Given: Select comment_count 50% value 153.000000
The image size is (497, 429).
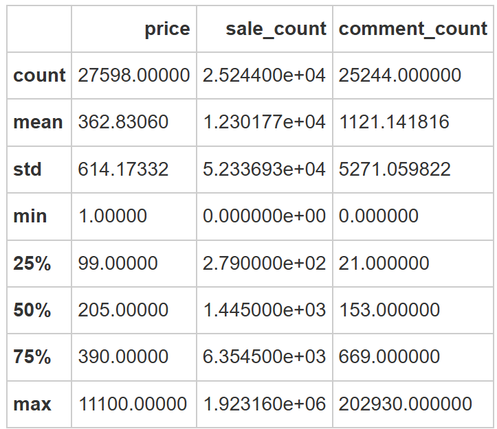Looking at the screenshot, I should [389, 310].
